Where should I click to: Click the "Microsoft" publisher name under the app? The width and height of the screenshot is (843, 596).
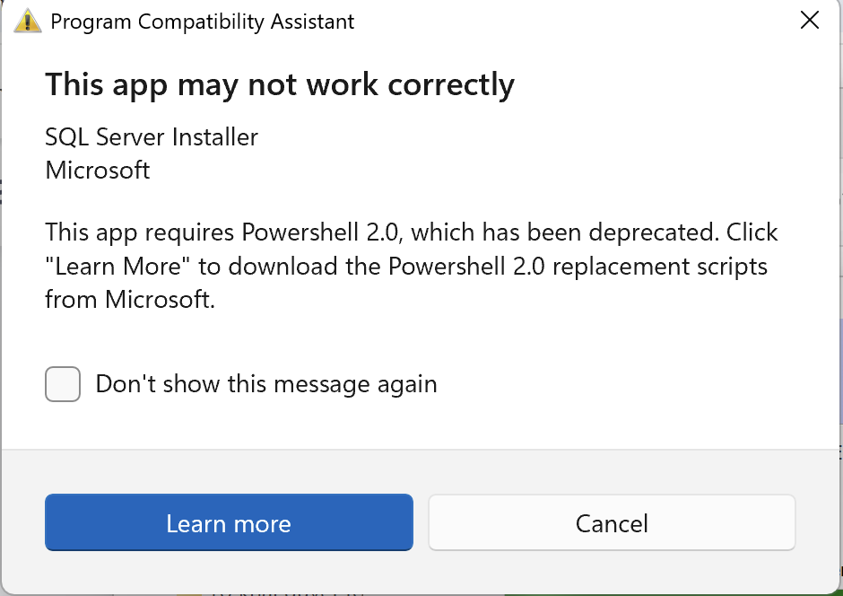click(98, 170)
